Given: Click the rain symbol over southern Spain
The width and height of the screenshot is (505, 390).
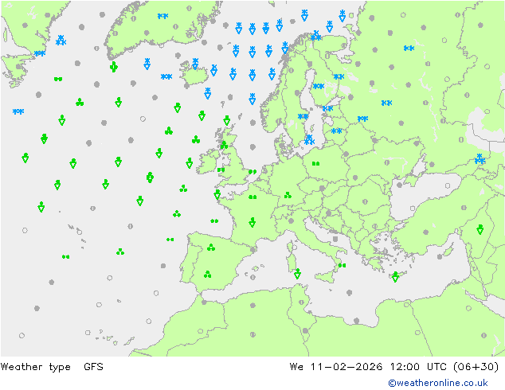Looking at the screenshot, I should pos(207,274).
